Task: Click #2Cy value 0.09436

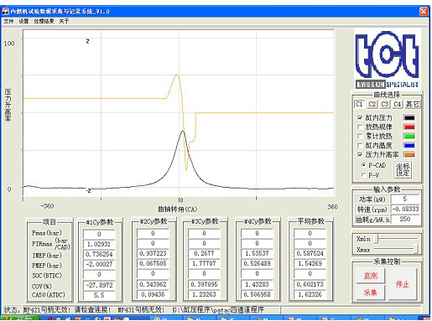Action: tap(153, 294)
